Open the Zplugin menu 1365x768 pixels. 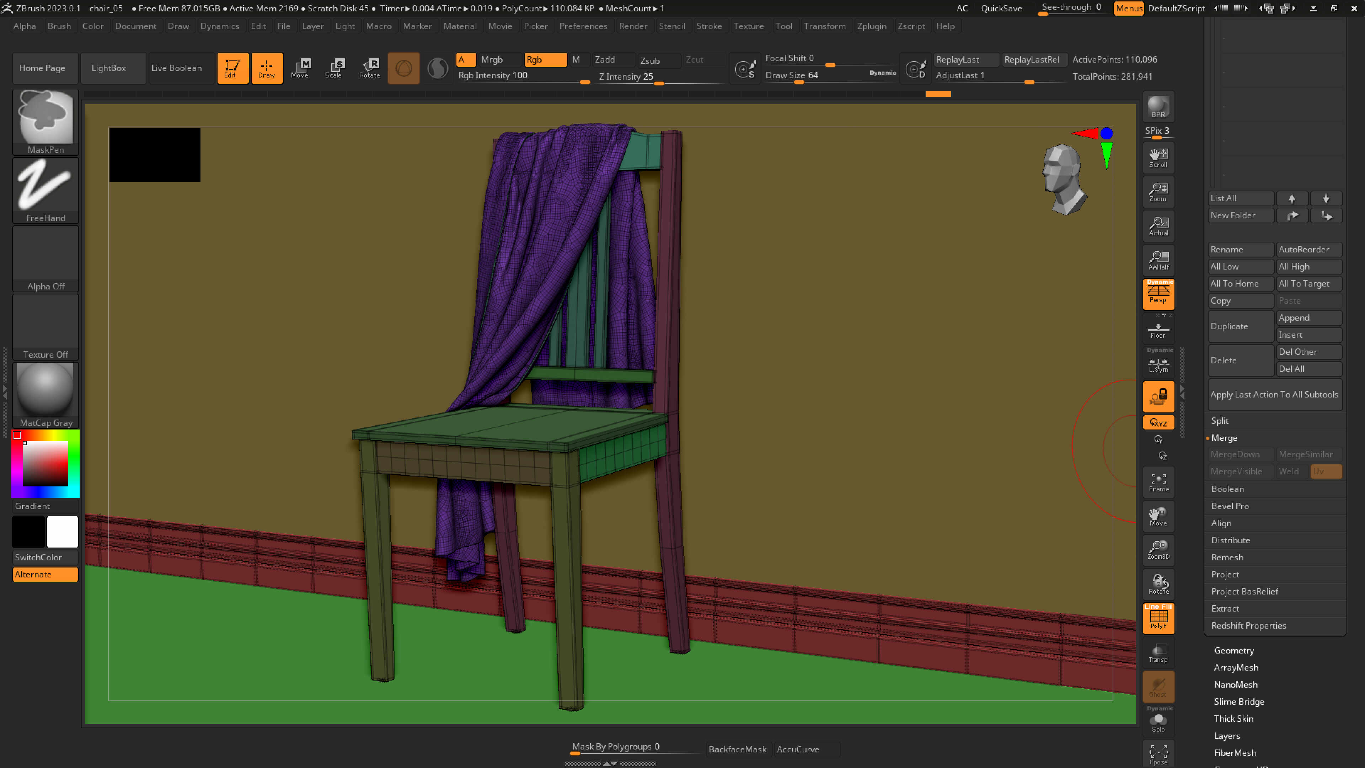click(871, 26)
